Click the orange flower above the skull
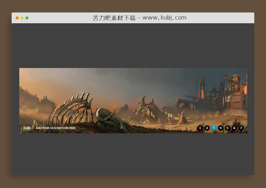266x188 pixels. [114, 107]
